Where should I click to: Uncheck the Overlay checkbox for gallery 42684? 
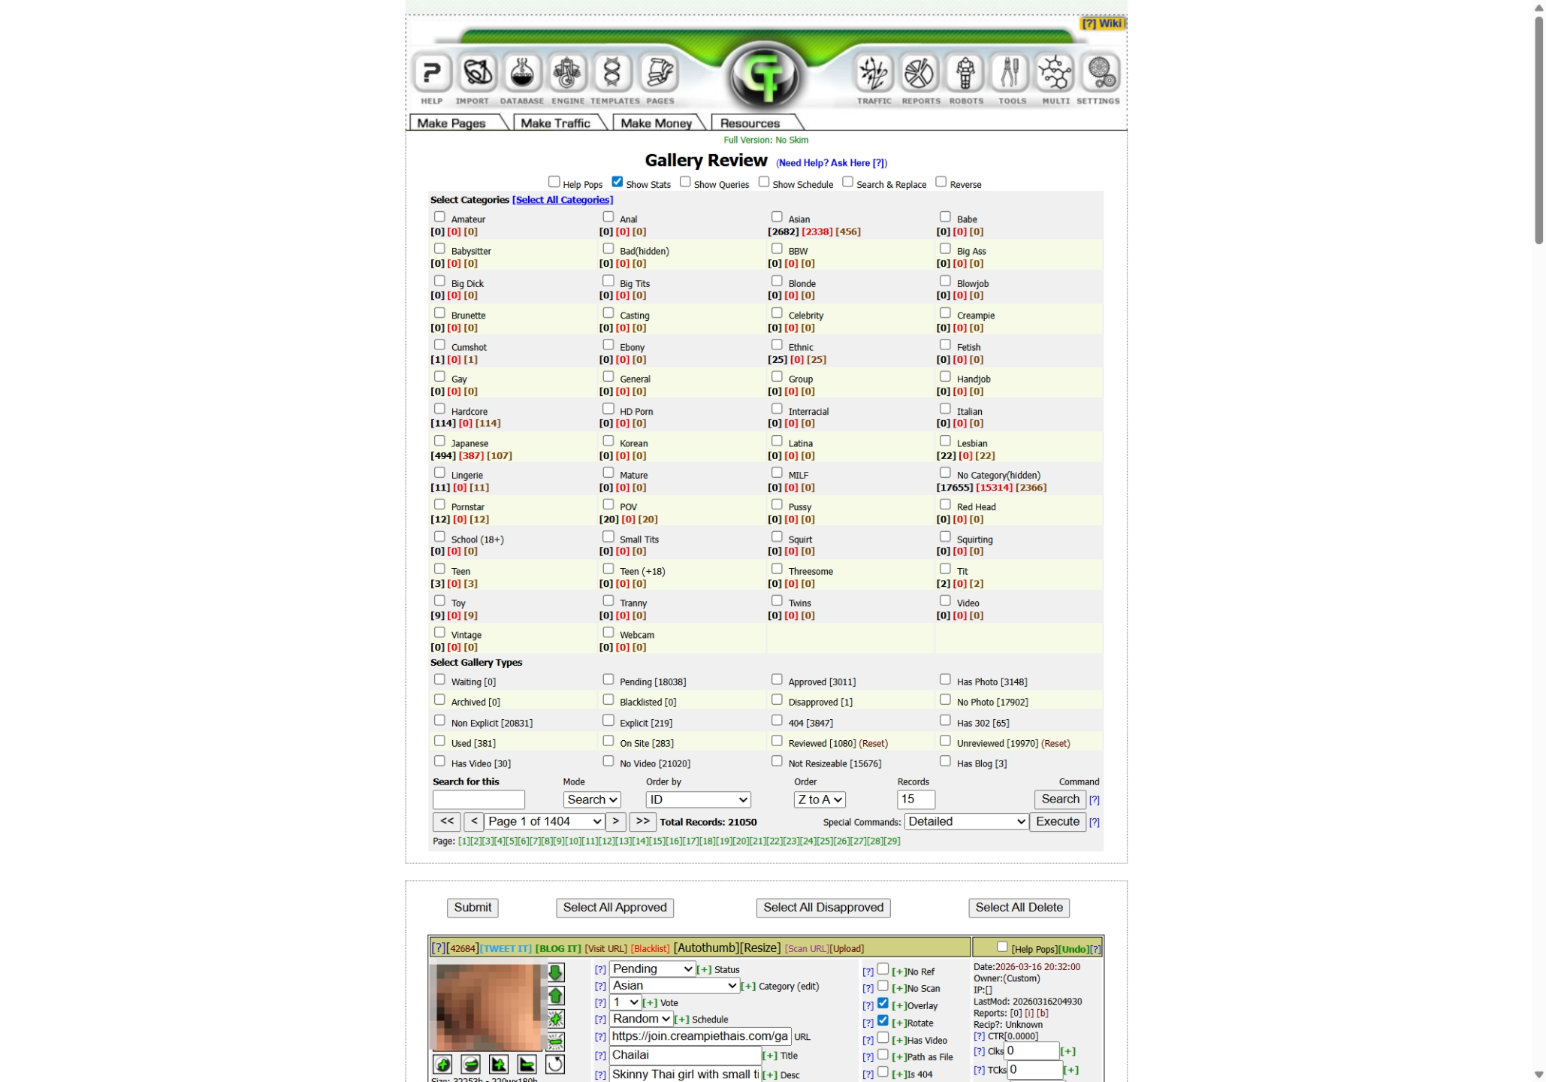[883, 1003]
